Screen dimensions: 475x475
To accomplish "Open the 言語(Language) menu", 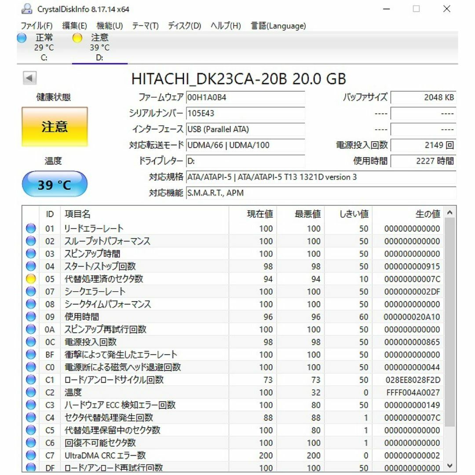I will (278, 26).
